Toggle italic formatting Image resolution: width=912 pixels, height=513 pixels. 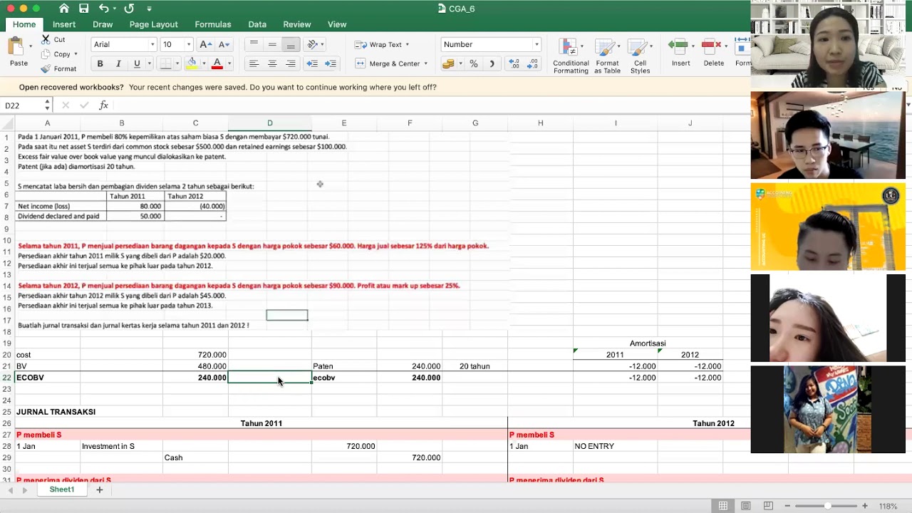[x=118, y=63]
